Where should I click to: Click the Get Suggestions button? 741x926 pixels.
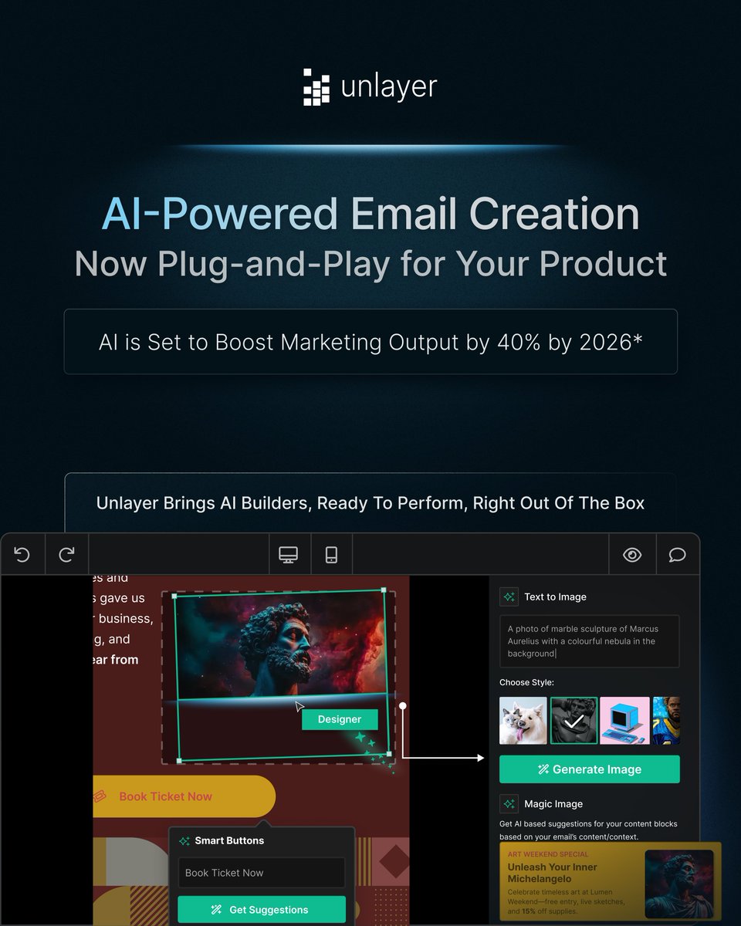262,910
